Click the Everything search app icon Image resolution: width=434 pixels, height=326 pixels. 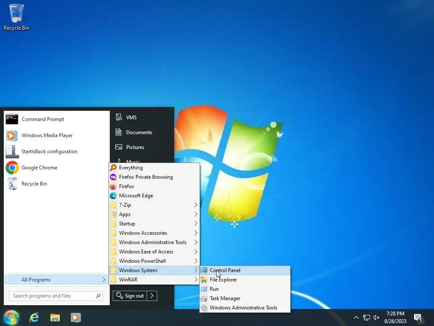click(113, 168)
